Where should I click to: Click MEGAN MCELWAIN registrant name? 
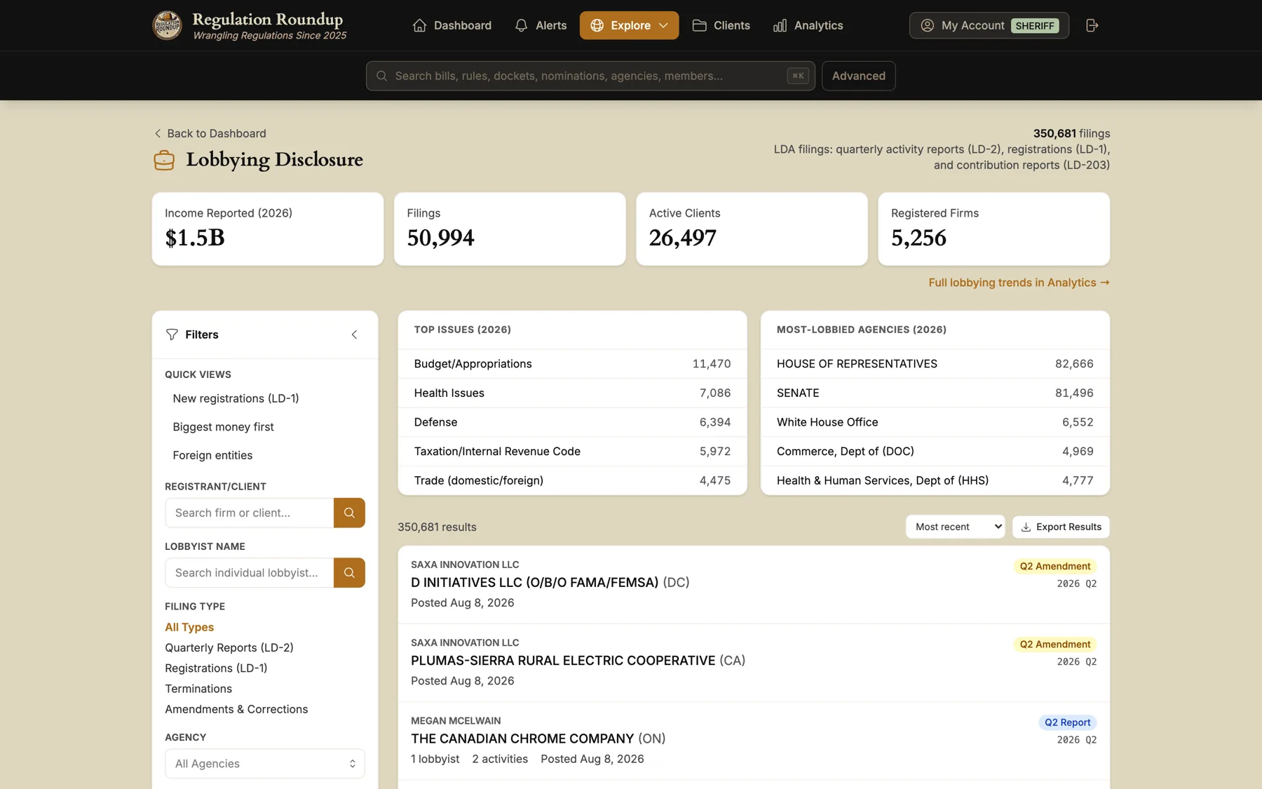pos(456,721)
